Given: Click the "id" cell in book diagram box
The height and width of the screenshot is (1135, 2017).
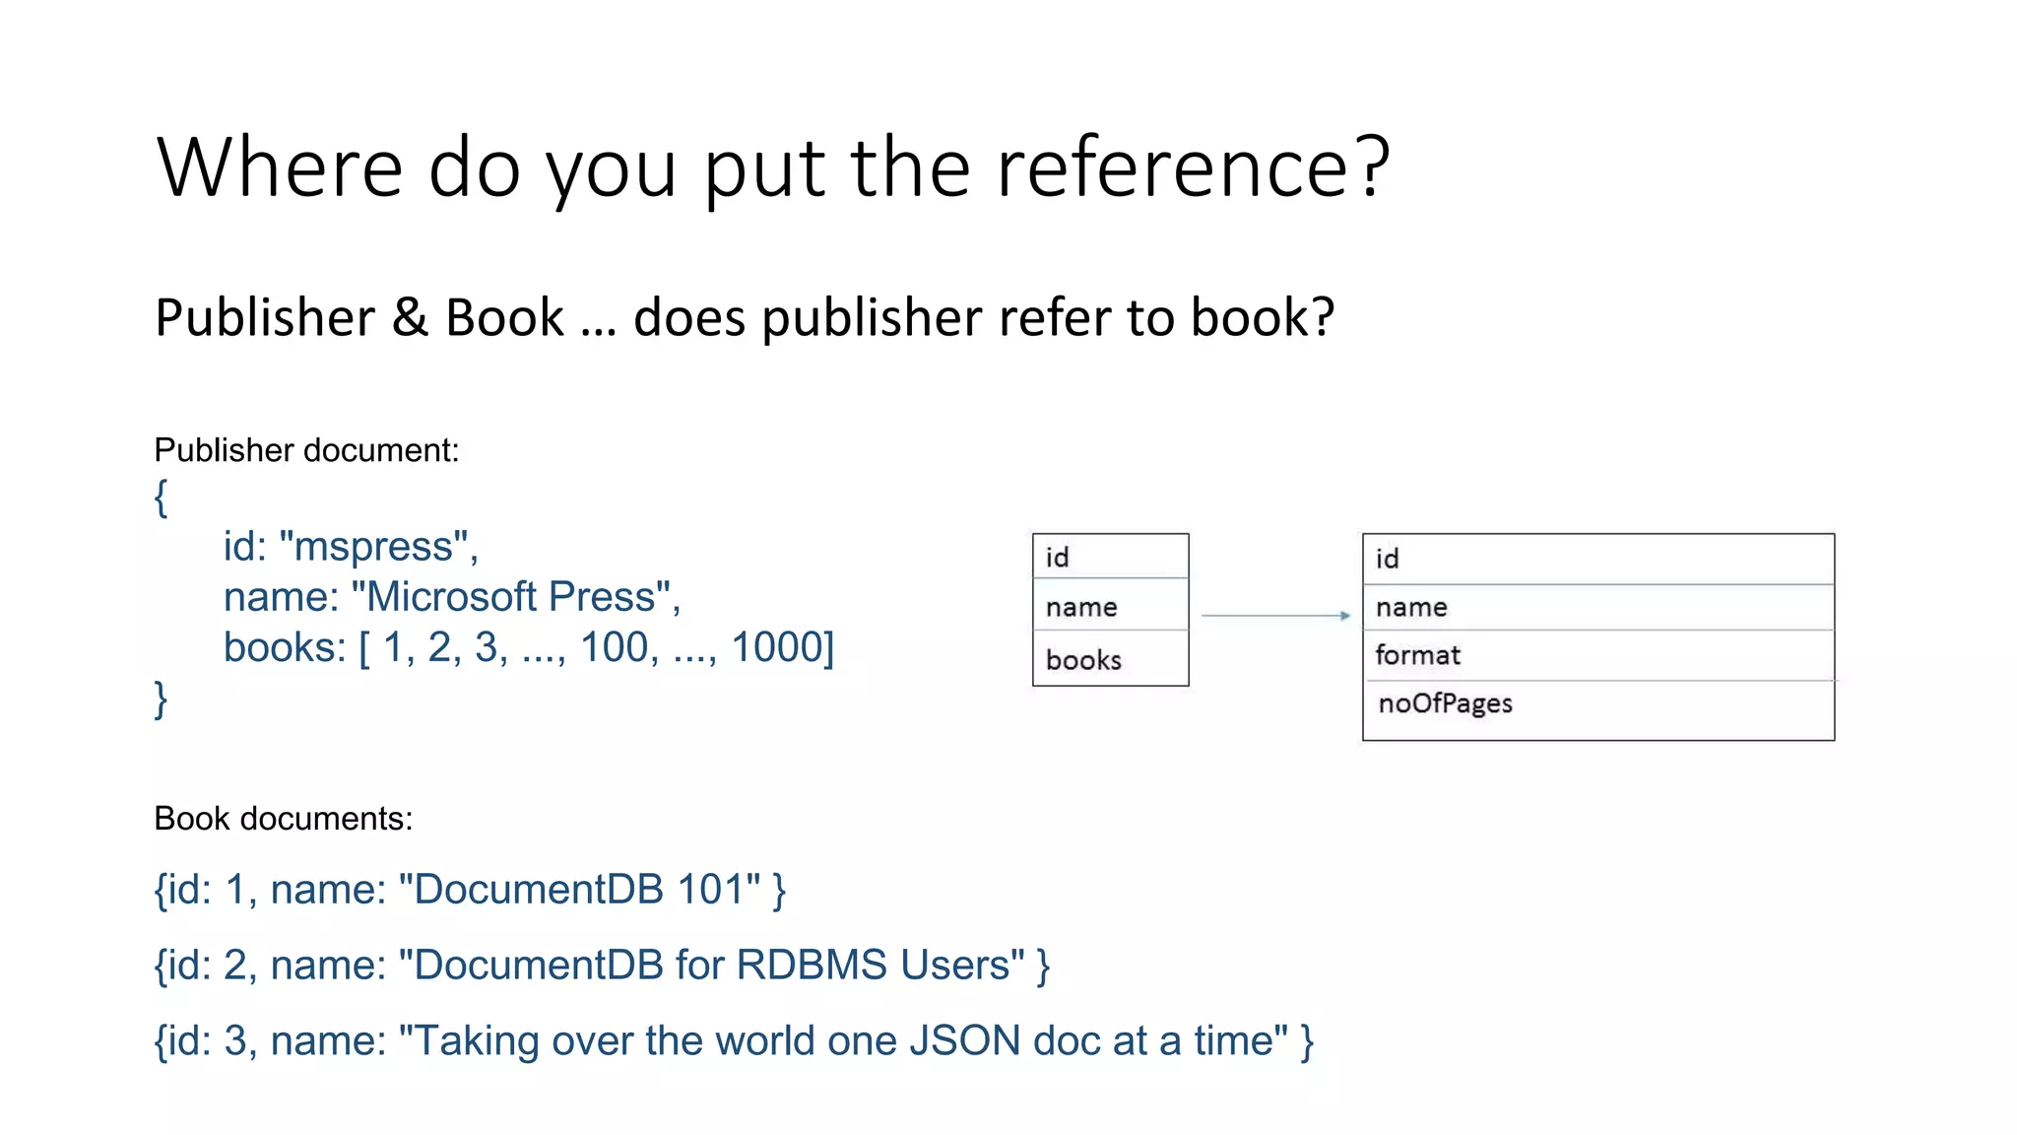Looking at the screenshot, I should pyautogui.click(x=1597, y=560).
